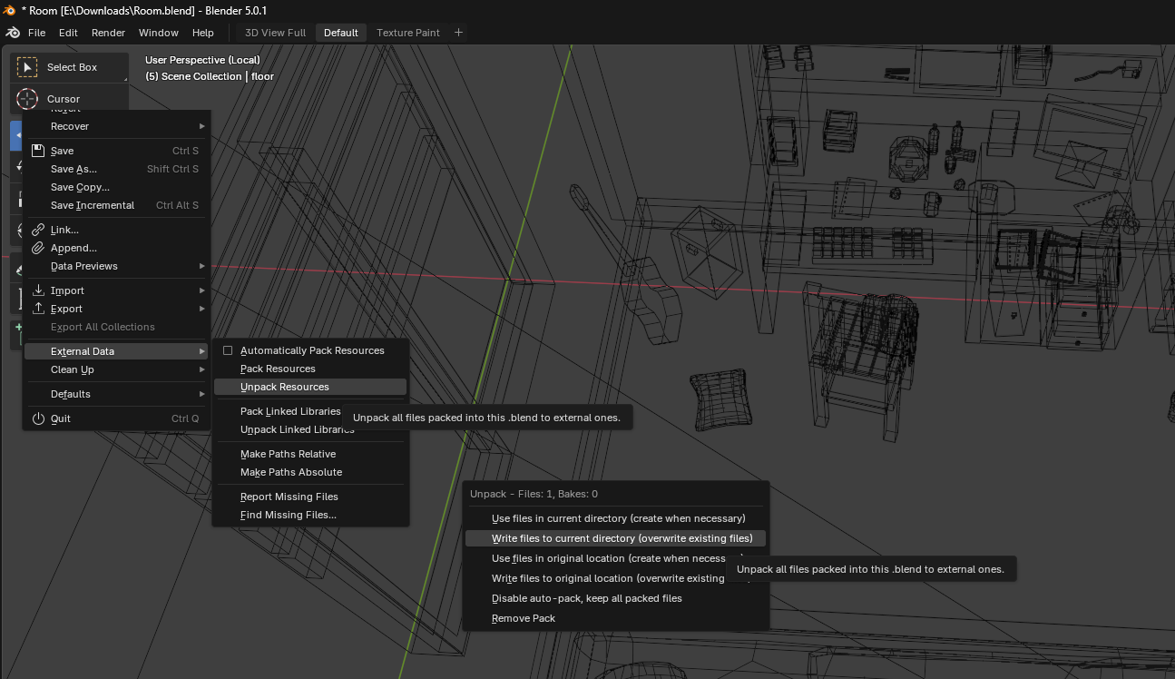
Task: Click the Blender logo icon in menu bar
Action: [x=13, y=33]
